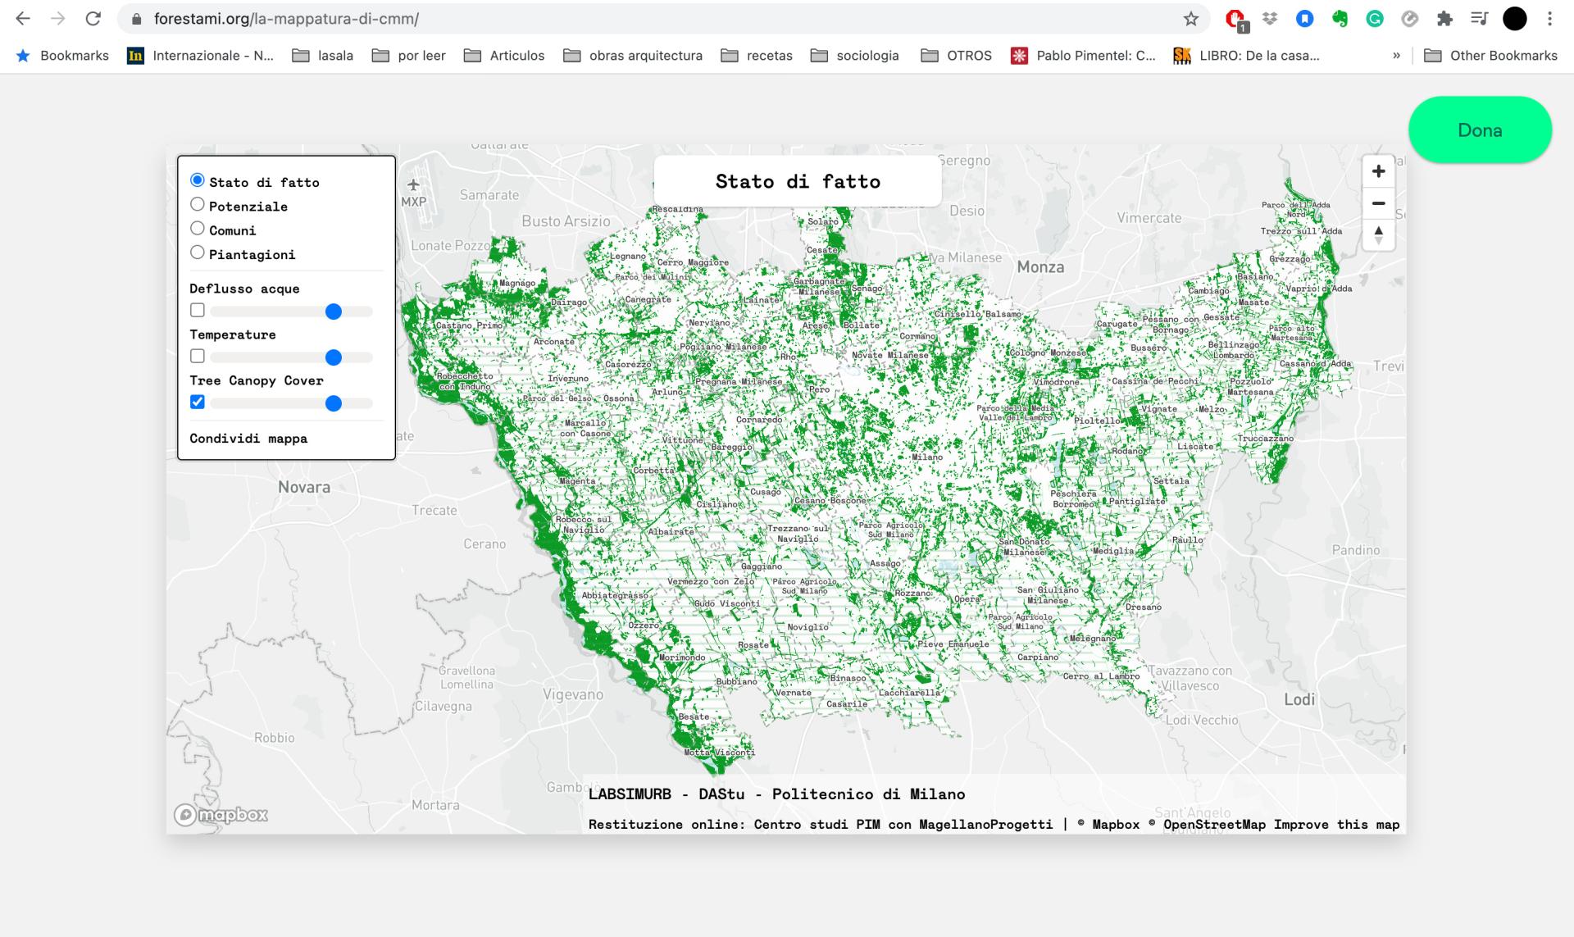Viewport: 1574px width, 937px height.
Task: Open the Other Bookmarks folder
Action: 1490,56
